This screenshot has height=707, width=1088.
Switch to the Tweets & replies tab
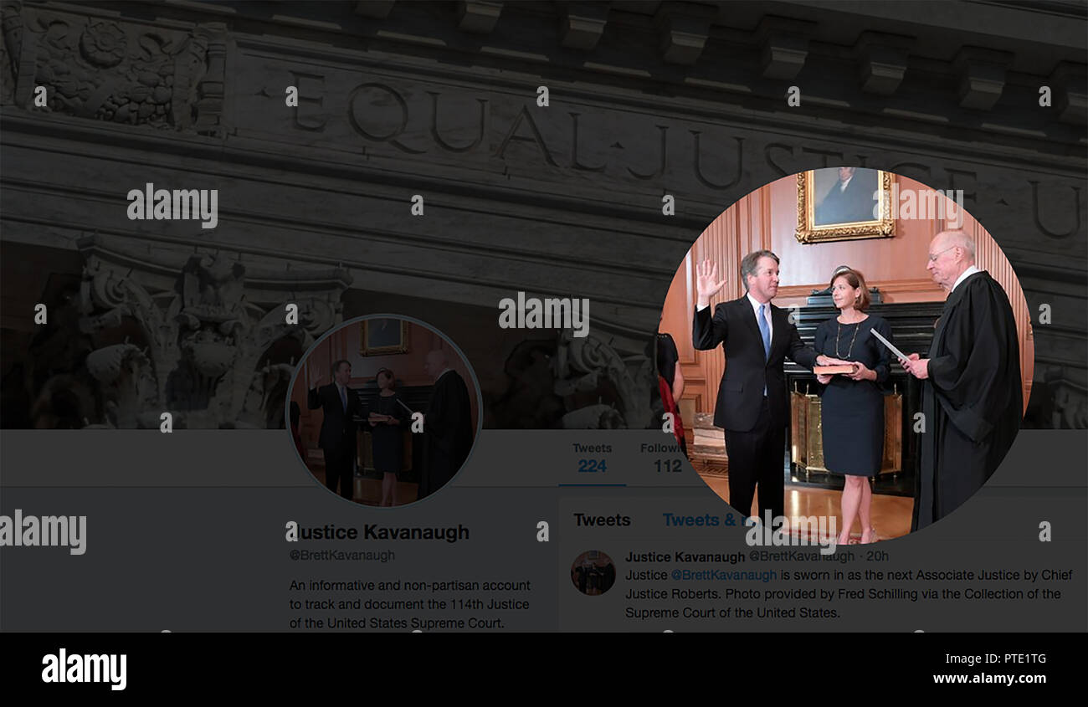tap(703, 520)
